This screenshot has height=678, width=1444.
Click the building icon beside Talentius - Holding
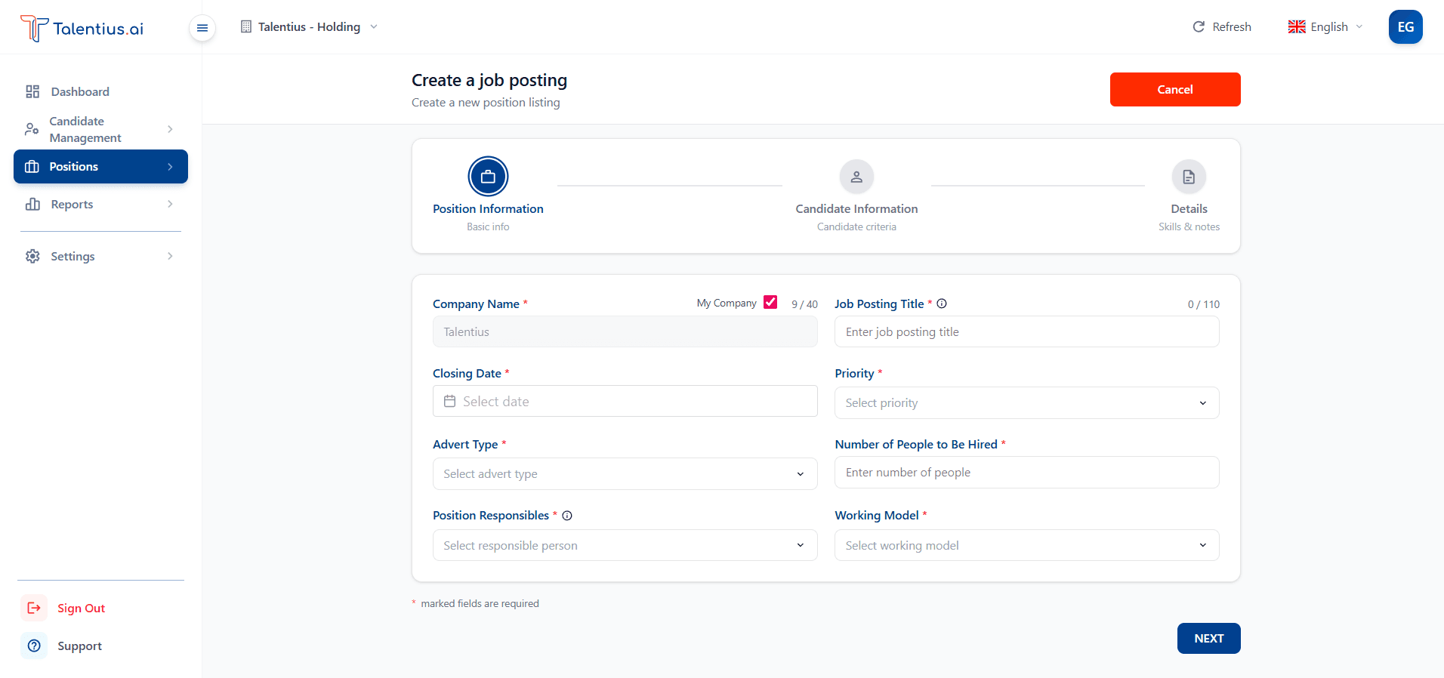point(246,26)
